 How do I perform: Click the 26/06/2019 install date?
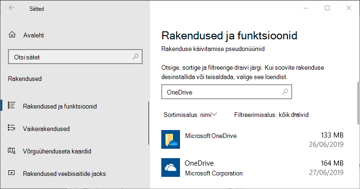(x=326, y=145)
